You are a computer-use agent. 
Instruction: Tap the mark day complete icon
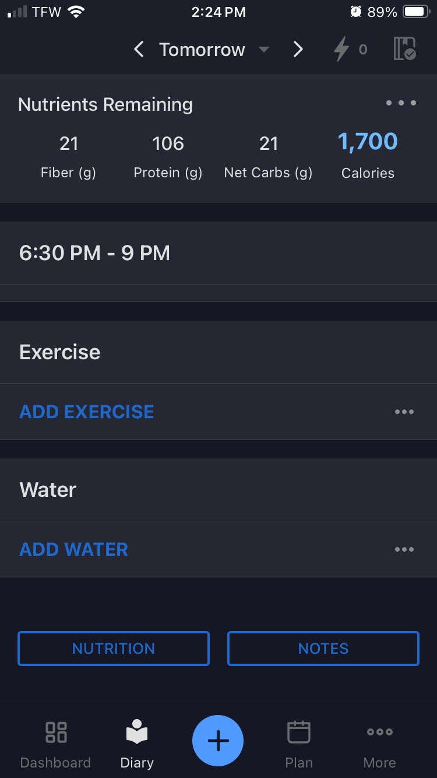405,49
